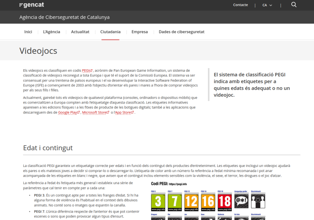Click the Codi PEGI image caption
The height and width of the screenshot is (220, 314).
pyautogui.click(x=169, y=184)
